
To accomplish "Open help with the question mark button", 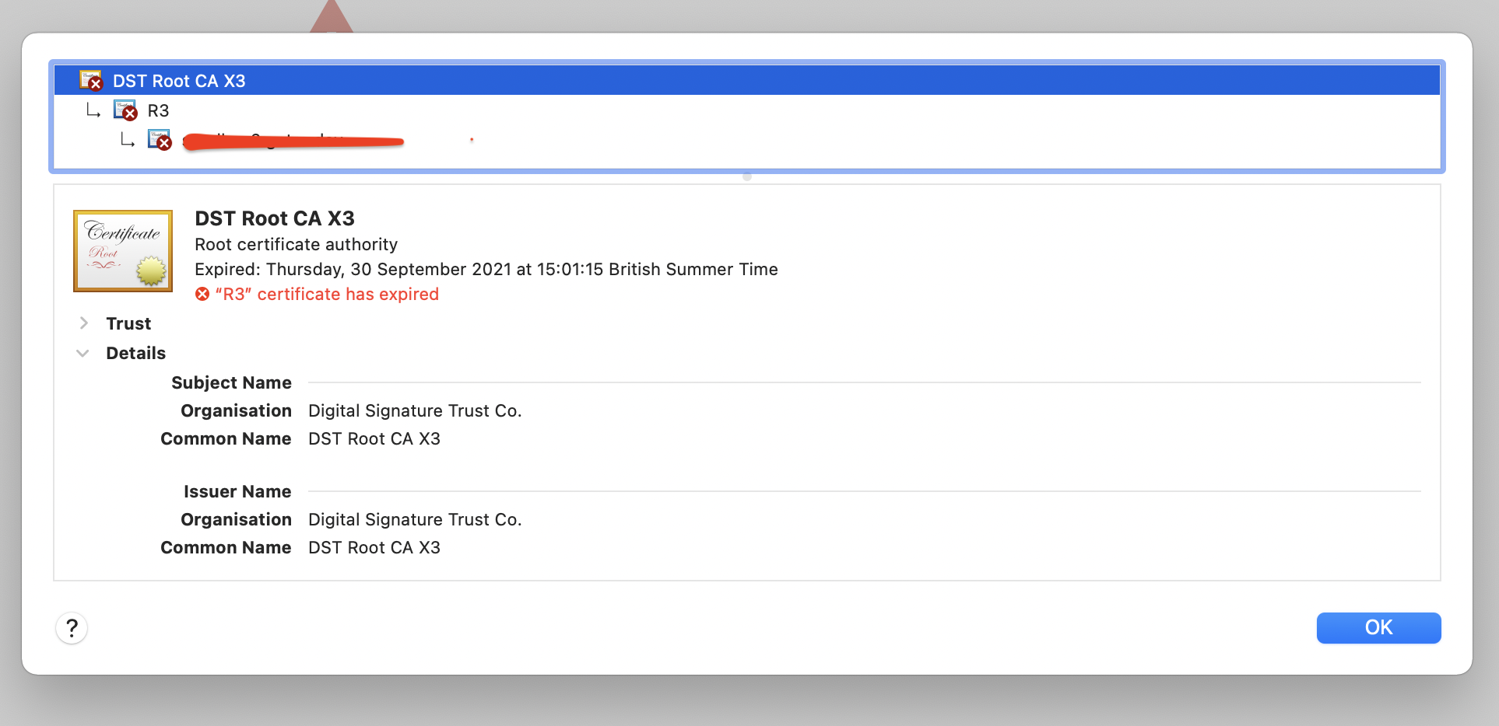I will pos(72,628).
